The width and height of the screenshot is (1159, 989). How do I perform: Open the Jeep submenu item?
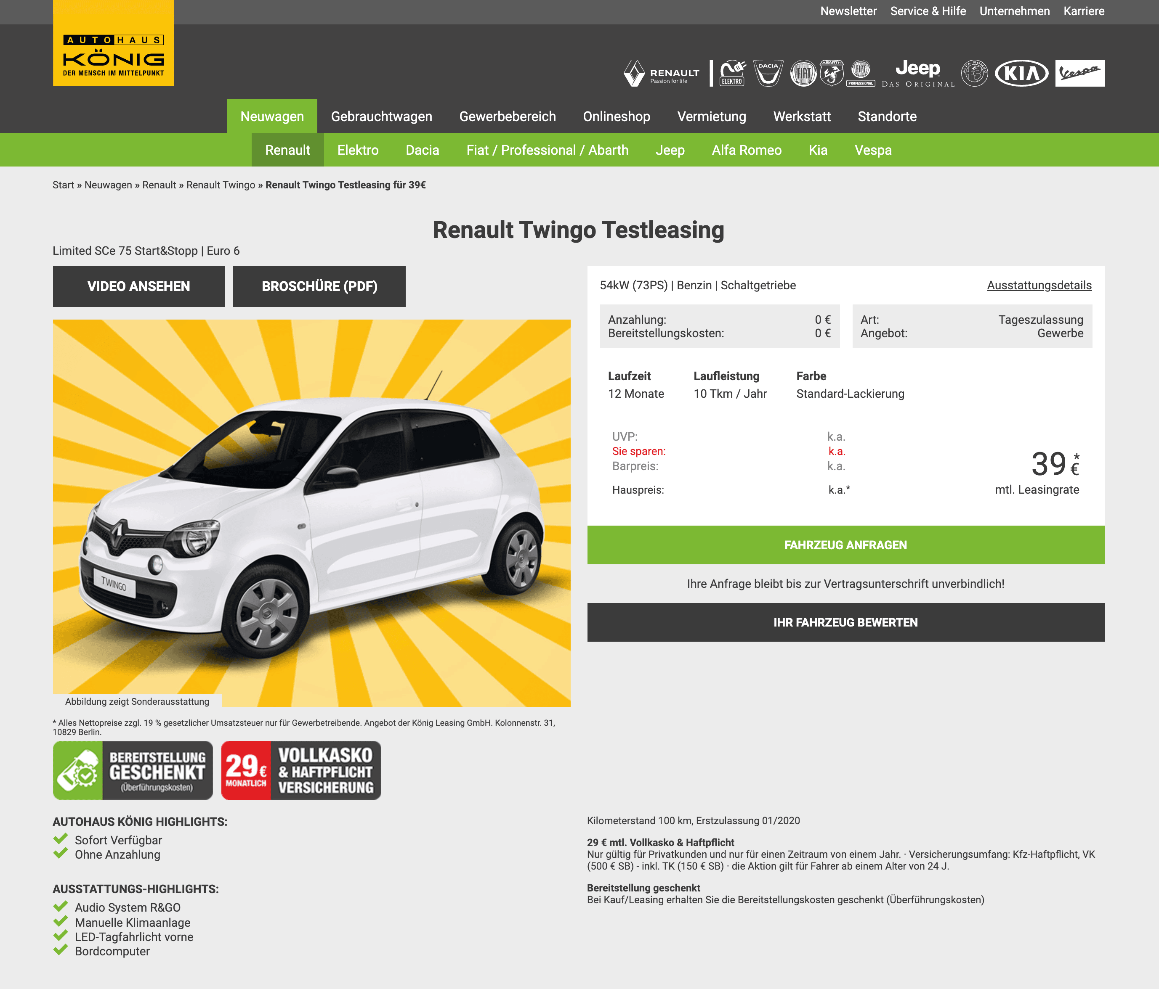pos(670,150)
